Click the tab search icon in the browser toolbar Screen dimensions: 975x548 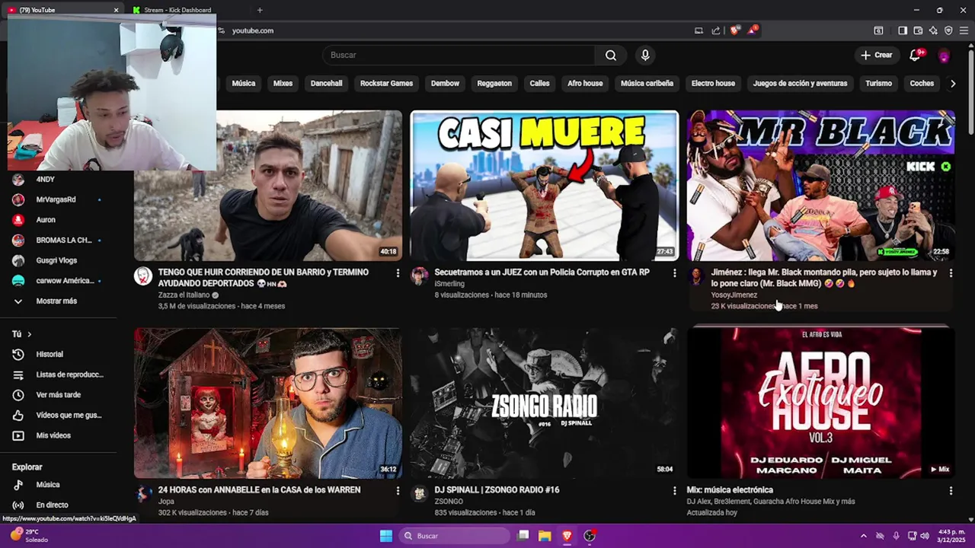[x=878, y=30]
